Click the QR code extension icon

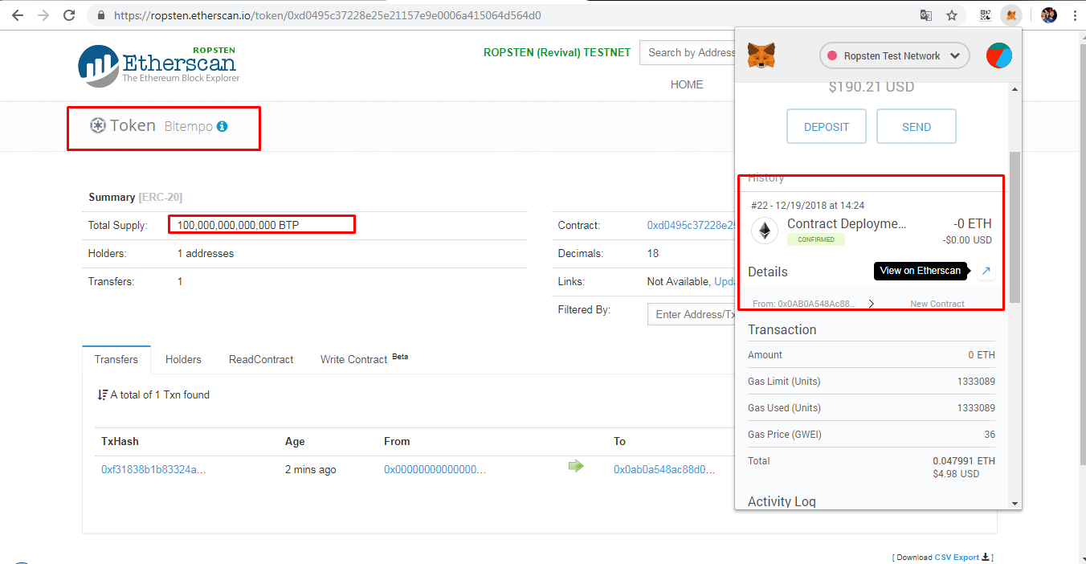pos(986,15)
